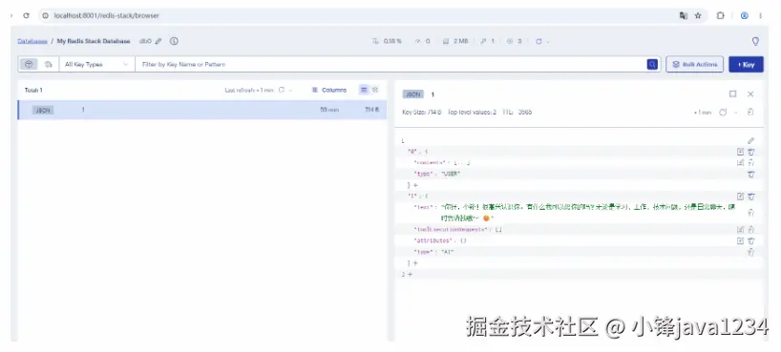Click My Redis Stack Database name
The height and width of the screenshot is (352, 781).
pyautogui.click(x=94, y=41)
